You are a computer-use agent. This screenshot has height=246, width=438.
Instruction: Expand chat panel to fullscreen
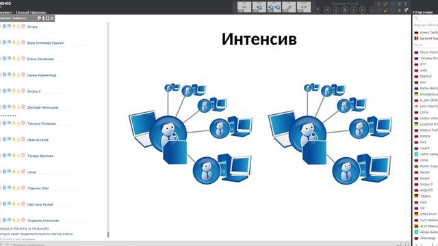47,18
